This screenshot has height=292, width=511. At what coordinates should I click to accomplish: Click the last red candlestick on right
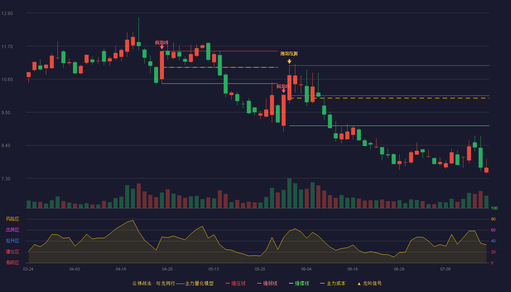(486, 170)
